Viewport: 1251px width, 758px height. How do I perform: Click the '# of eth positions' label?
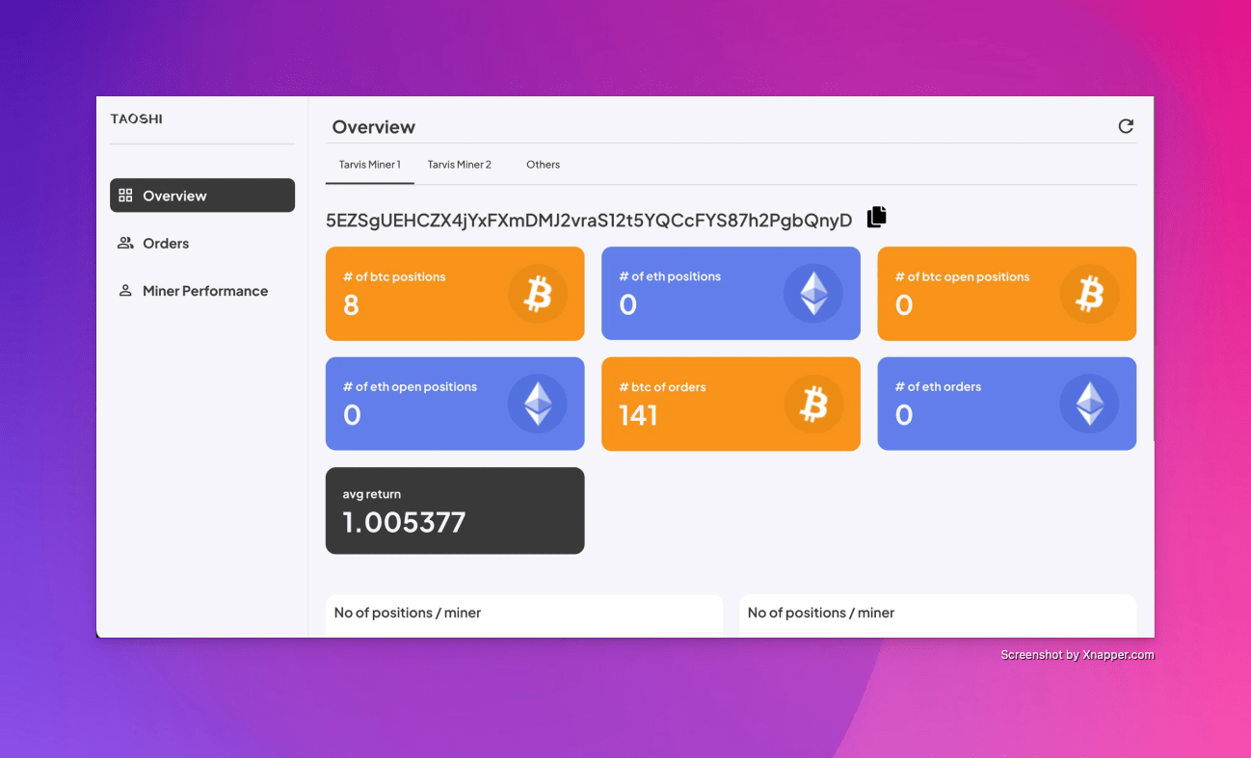point(670,276)
